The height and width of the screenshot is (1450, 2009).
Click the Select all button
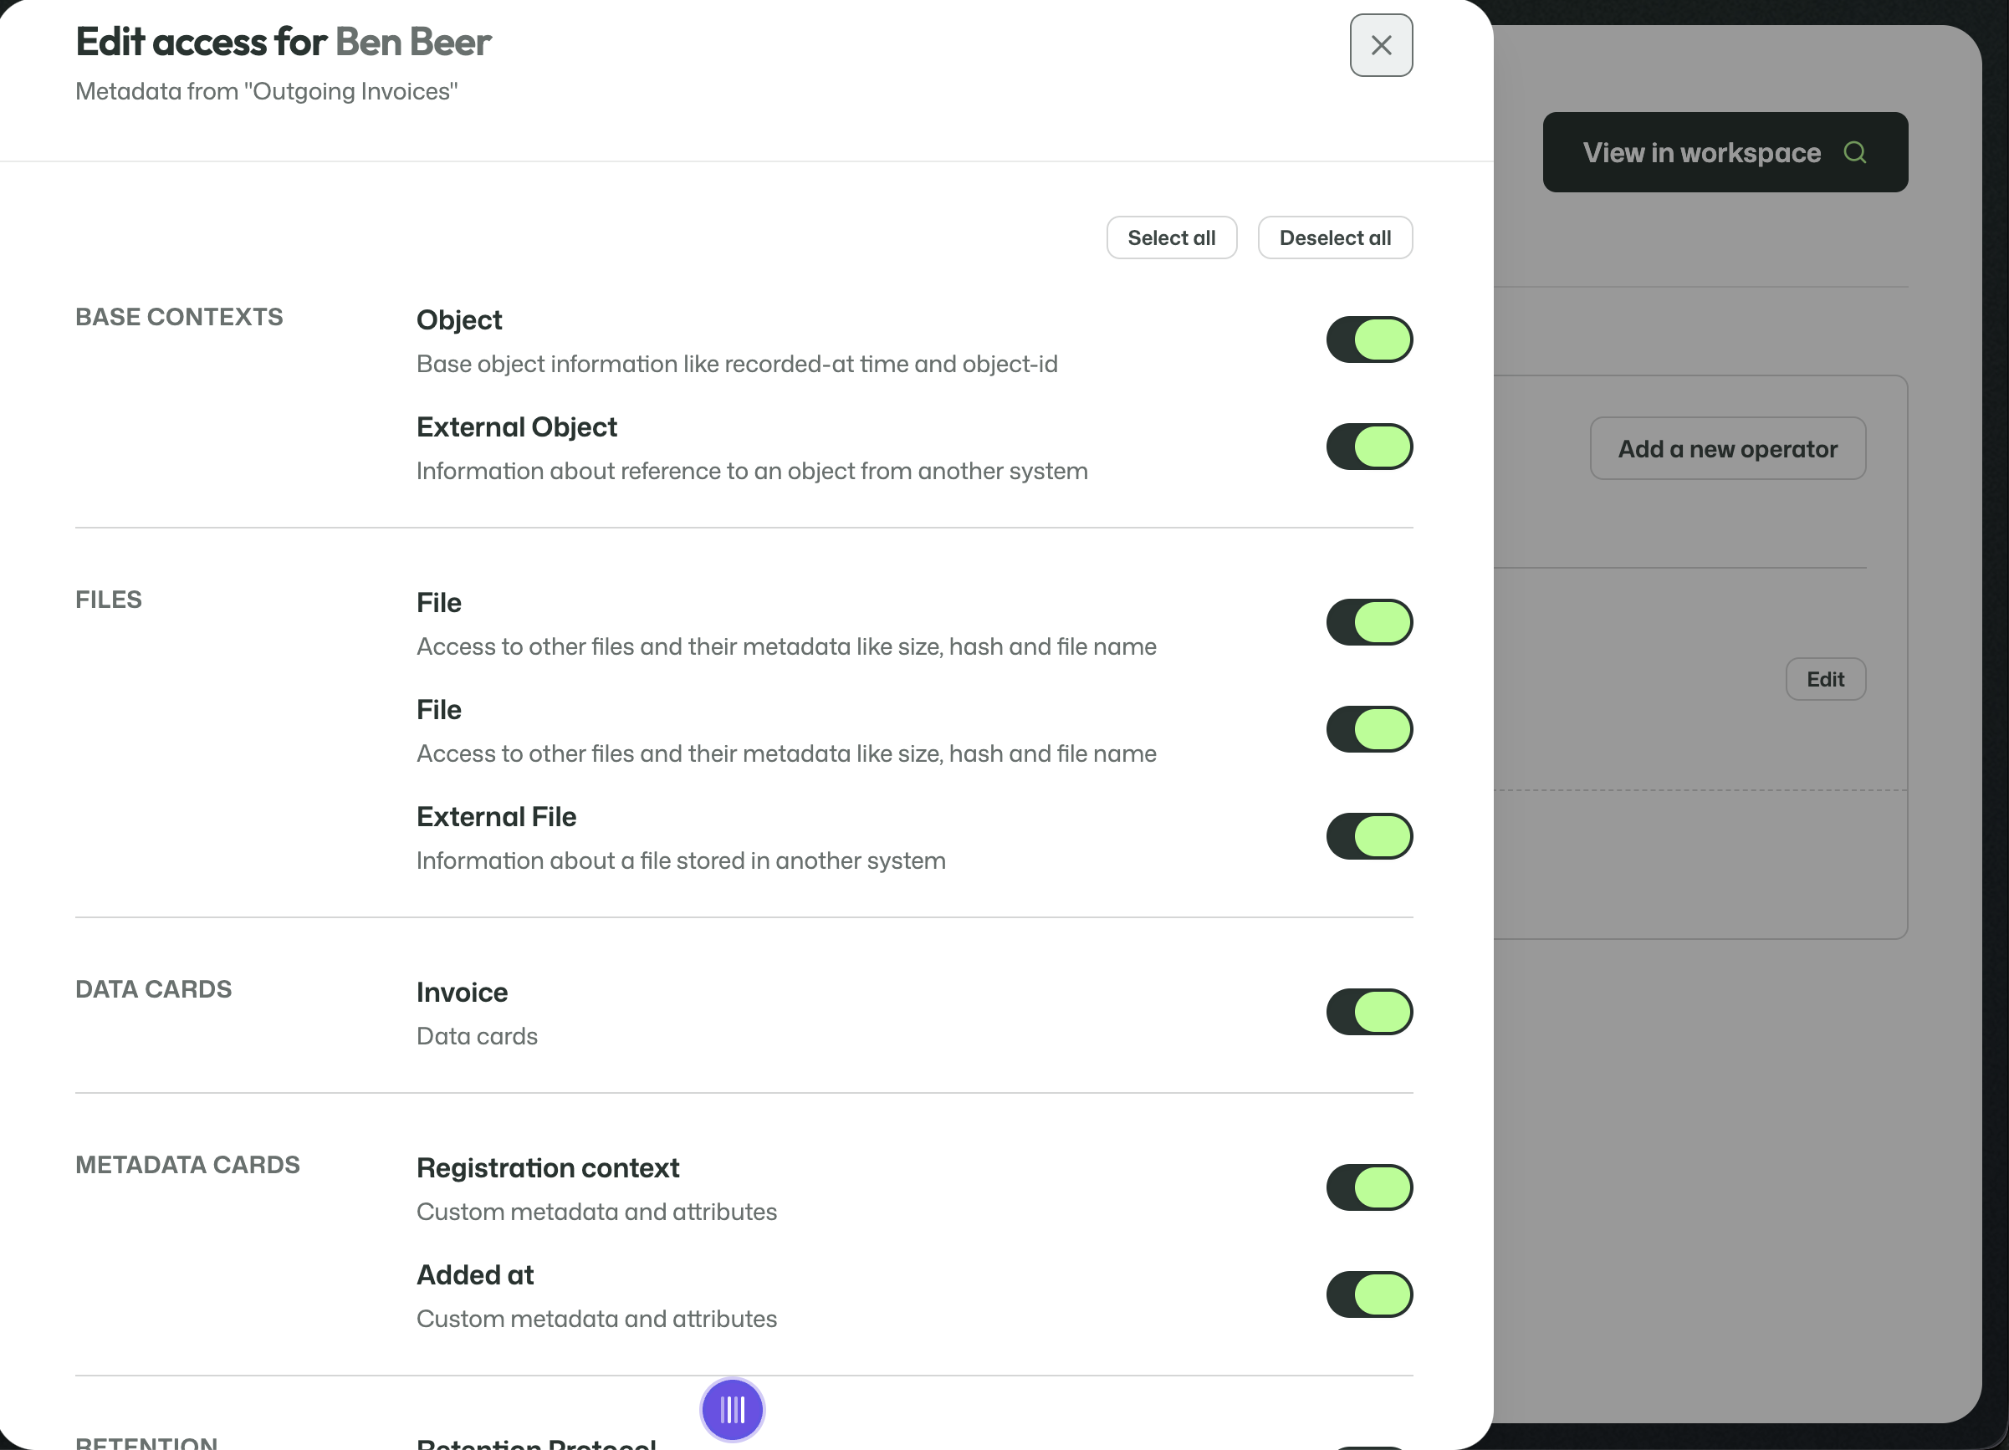click(x=1171, y=238)
